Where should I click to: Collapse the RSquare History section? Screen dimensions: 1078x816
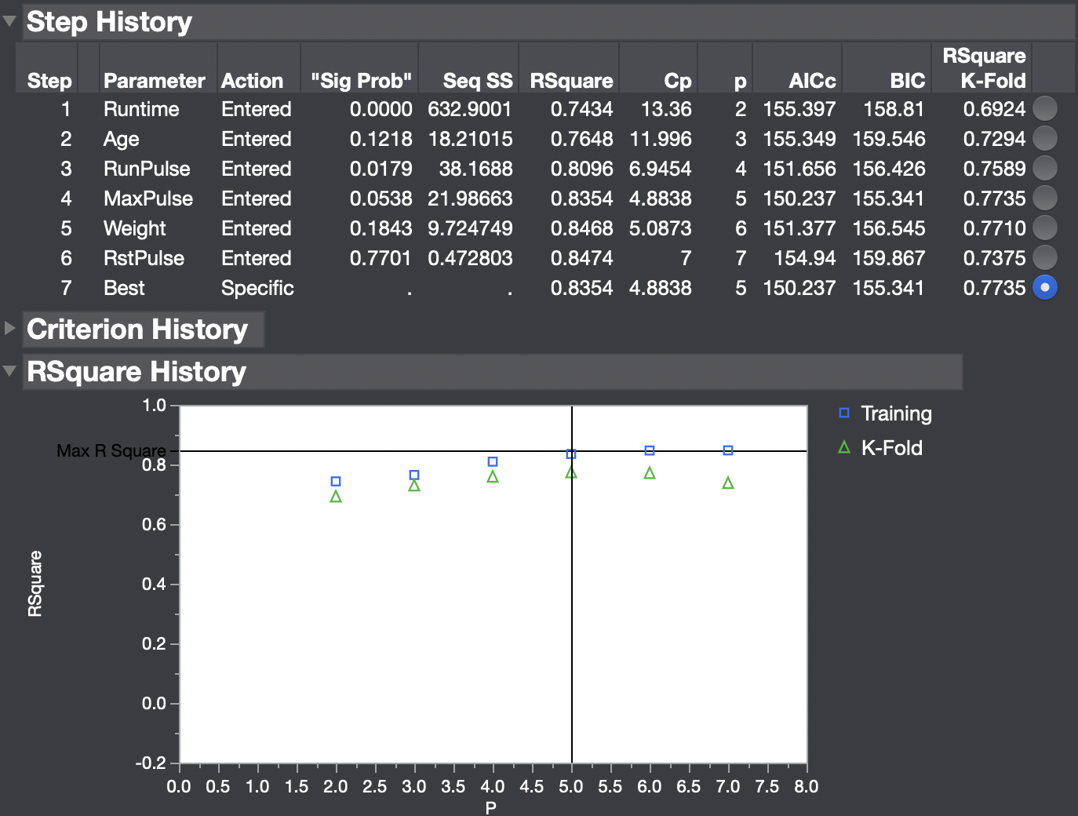[10, 371]
